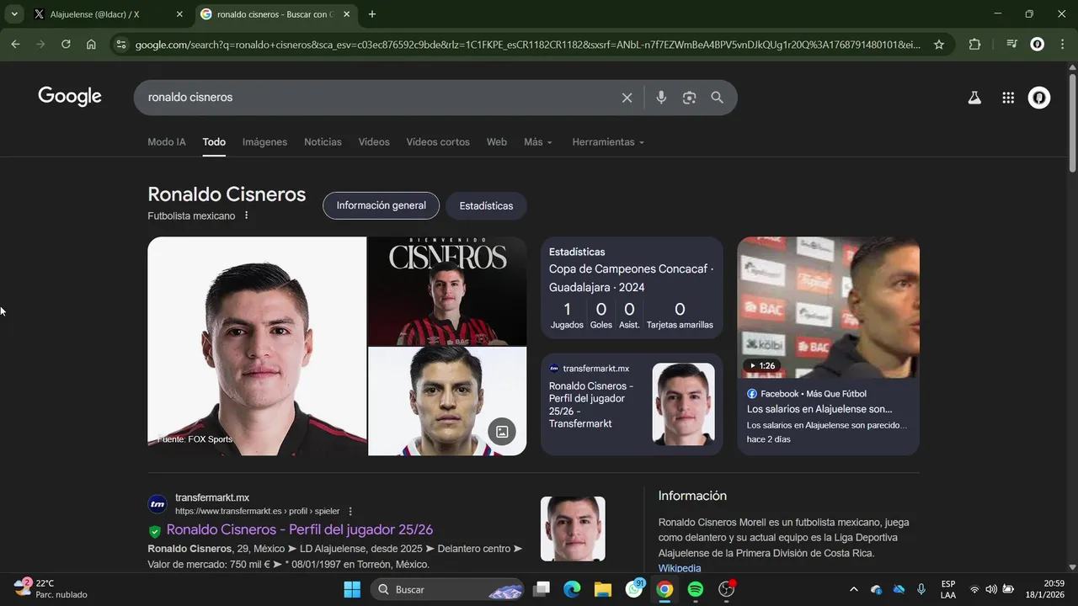Play the Facebook video thumbnail 1:26
Image resolution: width=1078 pixels, height=606 pixels.
click(828, 307)
